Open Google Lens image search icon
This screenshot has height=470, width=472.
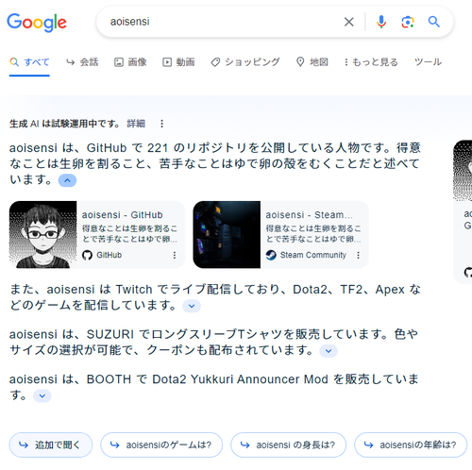408,22
